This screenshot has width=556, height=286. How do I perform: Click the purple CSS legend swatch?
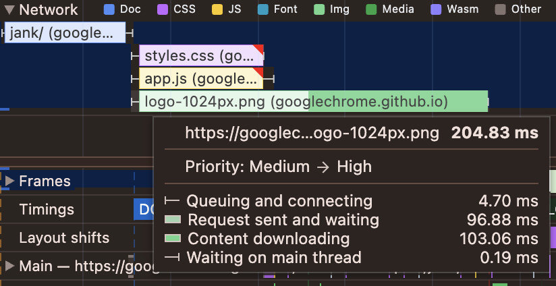point(162,9)
